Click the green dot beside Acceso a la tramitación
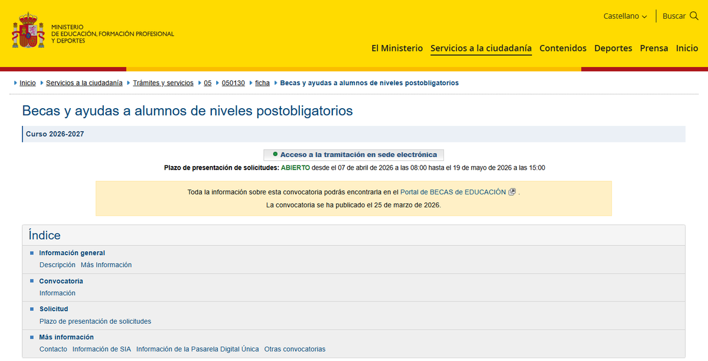 tap(275, 155)
